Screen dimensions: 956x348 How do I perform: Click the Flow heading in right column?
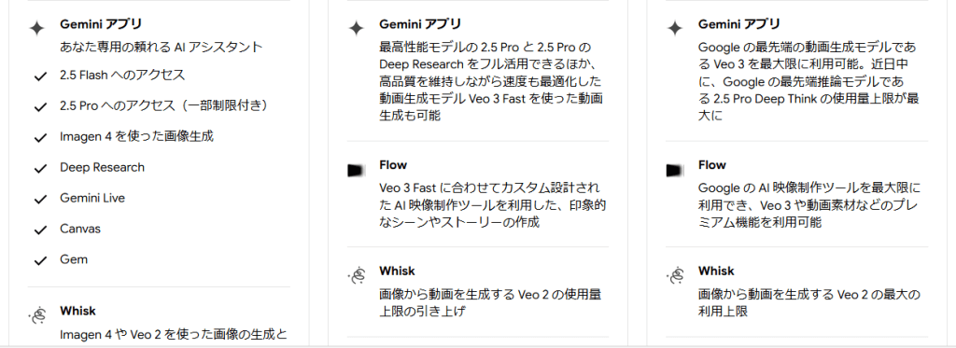pos(711,165)
